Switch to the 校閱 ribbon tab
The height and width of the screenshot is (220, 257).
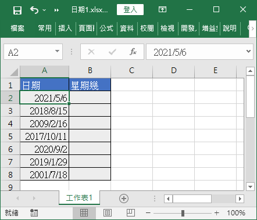coord(147,28)
